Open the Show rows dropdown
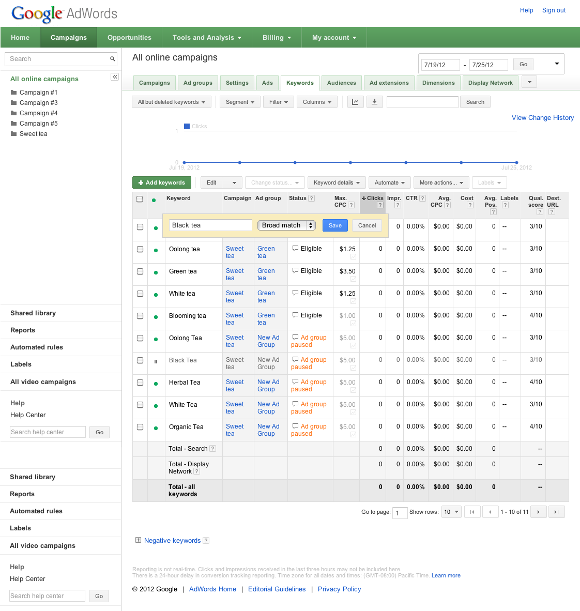Image resolution: width=580 pixels, height=611 pixels. [451, 512]
